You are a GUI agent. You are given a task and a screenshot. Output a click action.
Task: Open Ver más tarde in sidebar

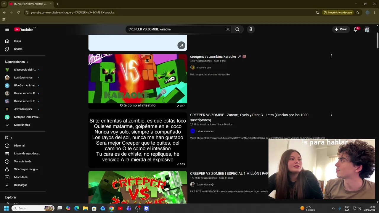(23, 161)
